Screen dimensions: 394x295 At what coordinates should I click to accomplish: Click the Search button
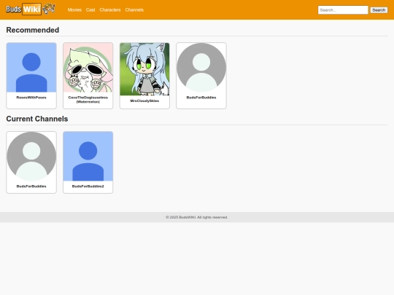point(379,10)
